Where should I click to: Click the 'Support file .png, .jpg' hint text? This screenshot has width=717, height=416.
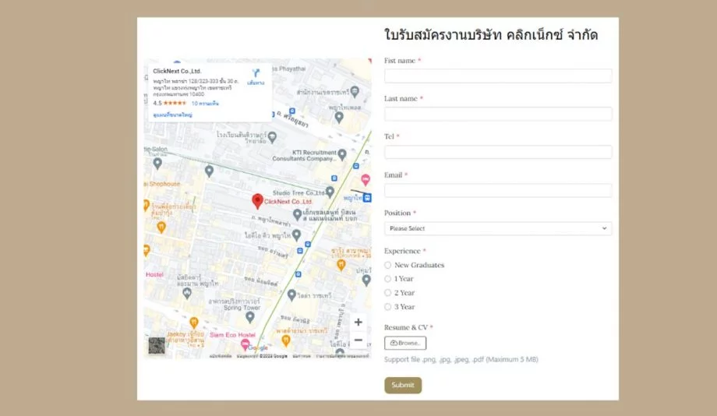click(x=461, y=359)
